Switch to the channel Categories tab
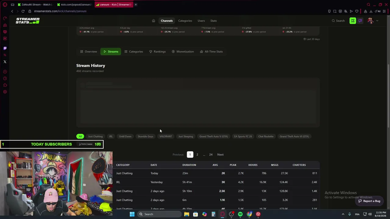This screenshot has height=219, width=390. click(x=133, y=52)
